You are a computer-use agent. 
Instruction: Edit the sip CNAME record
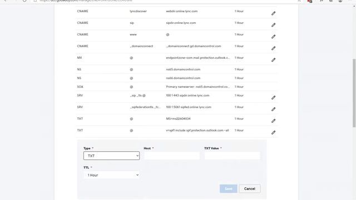(273, 25)
